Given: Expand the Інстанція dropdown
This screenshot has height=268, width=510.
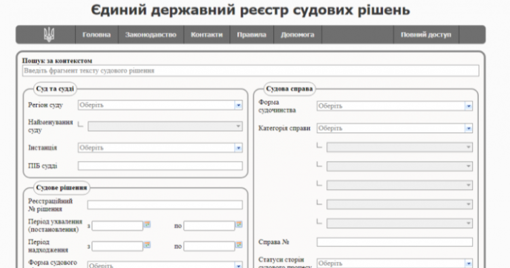Looking at the screenshot, I should pyautogui.click(x=160, y=148).
